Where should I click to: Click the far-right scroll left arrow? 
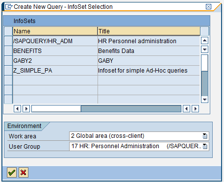(186, 108)
